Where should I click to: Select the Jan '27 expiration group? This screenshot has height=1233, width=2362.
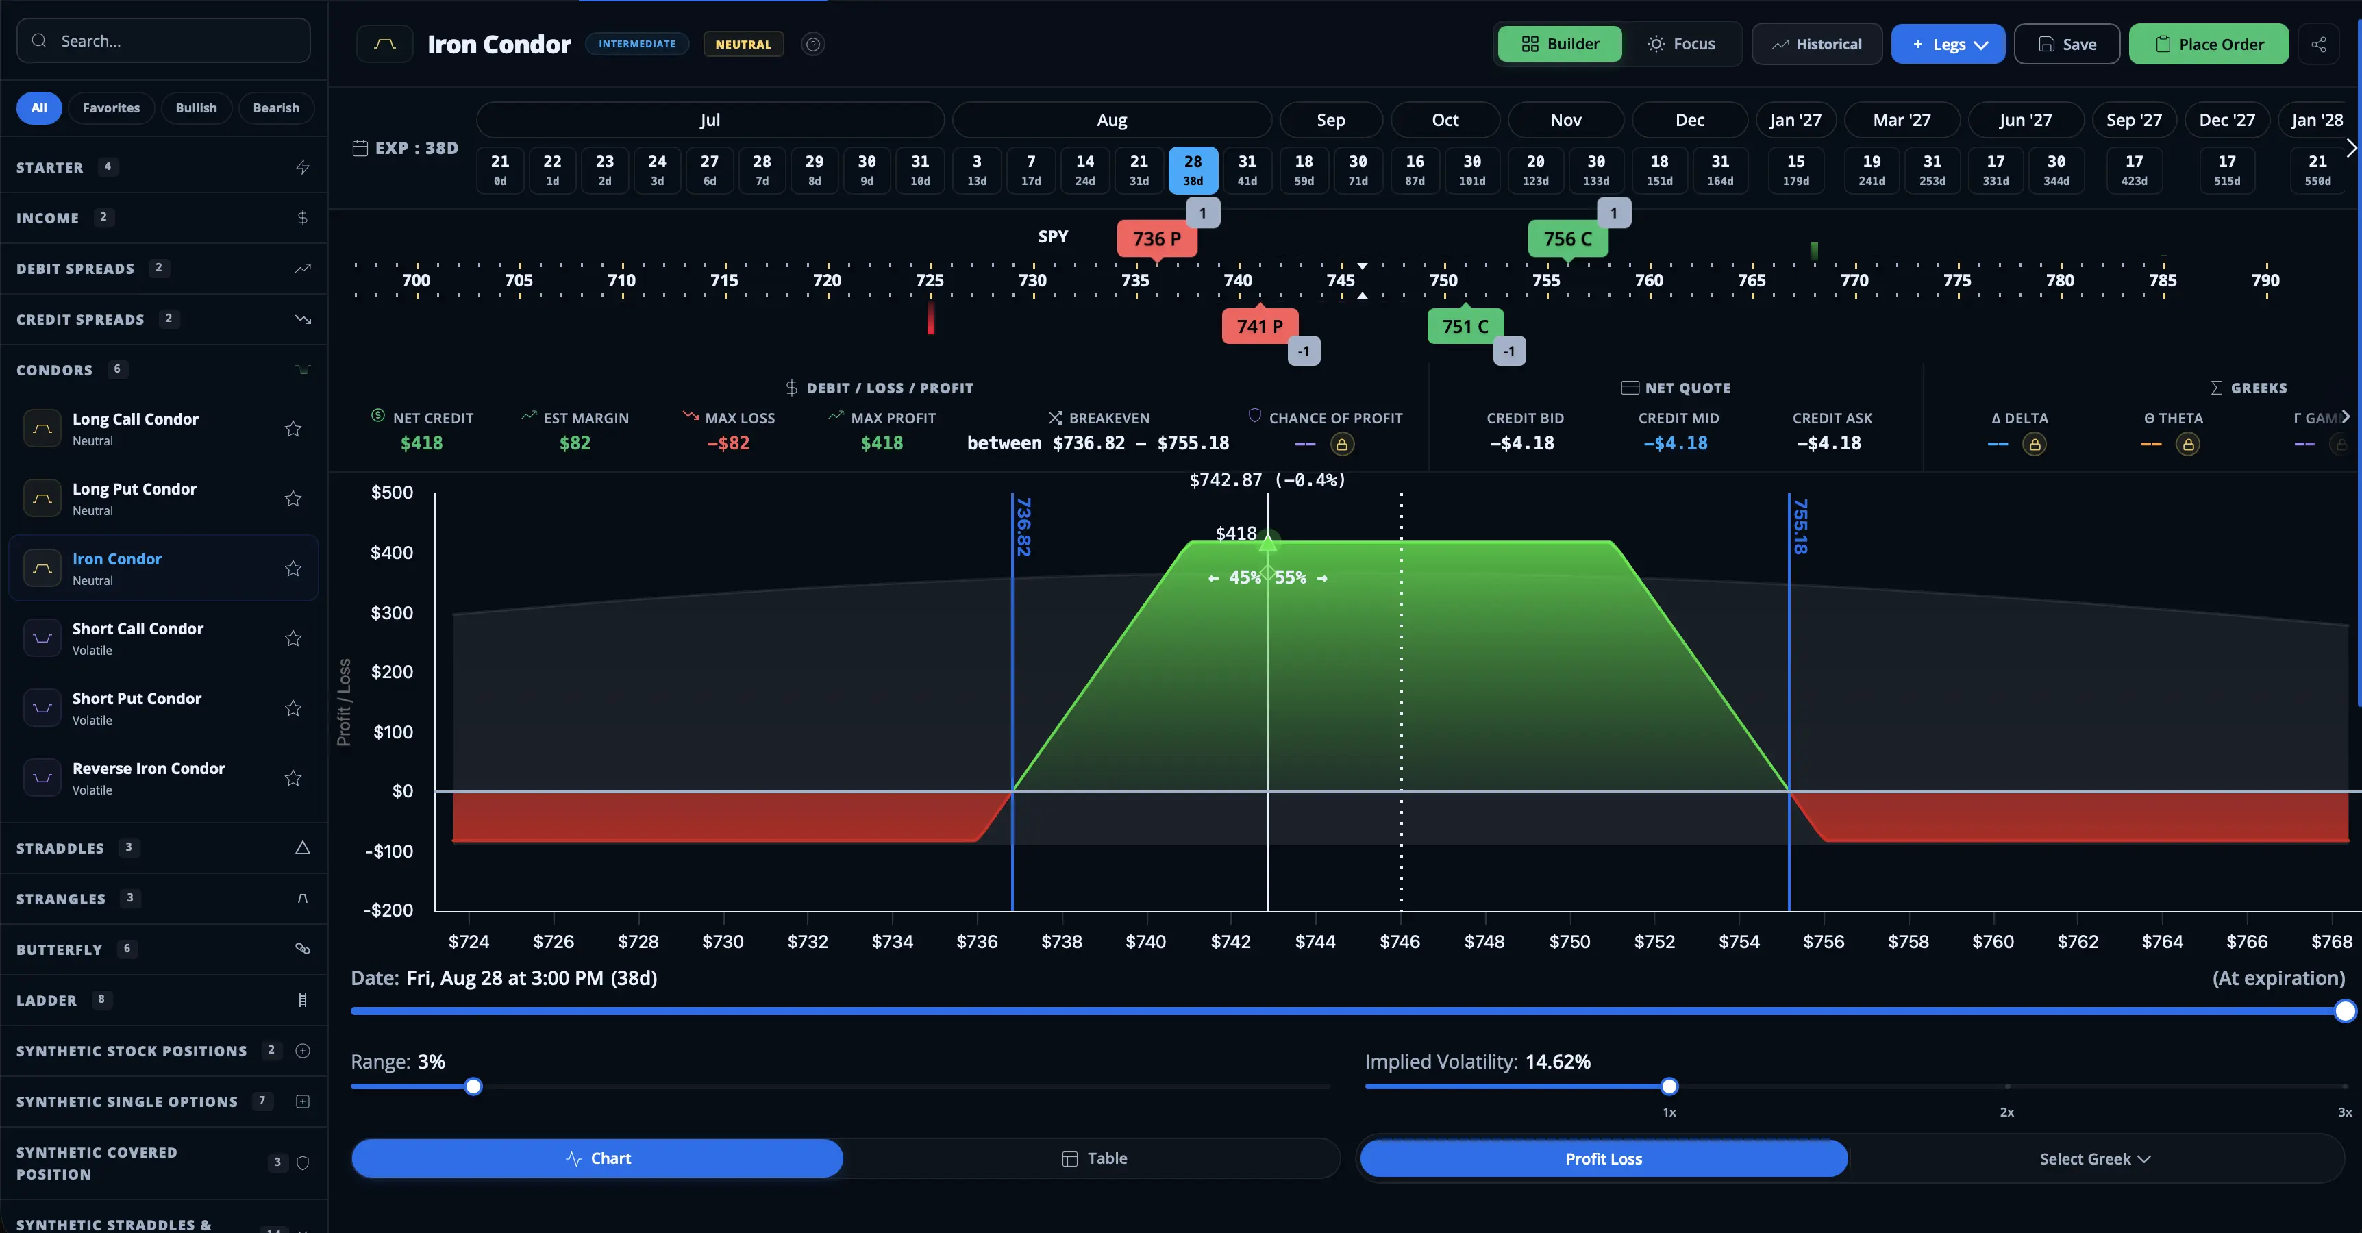coord(1795,120)
